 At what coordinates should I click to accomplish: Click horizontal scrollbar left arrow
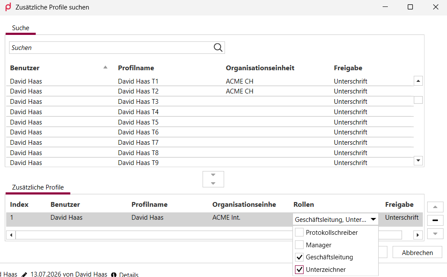coord(11,235)
